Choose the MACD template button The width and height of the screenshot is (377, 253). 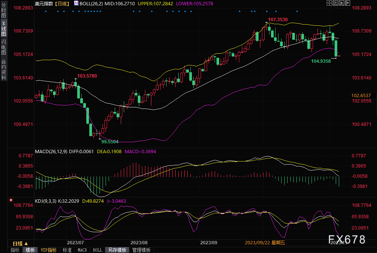pyautogui.click(x=82, y=250)
